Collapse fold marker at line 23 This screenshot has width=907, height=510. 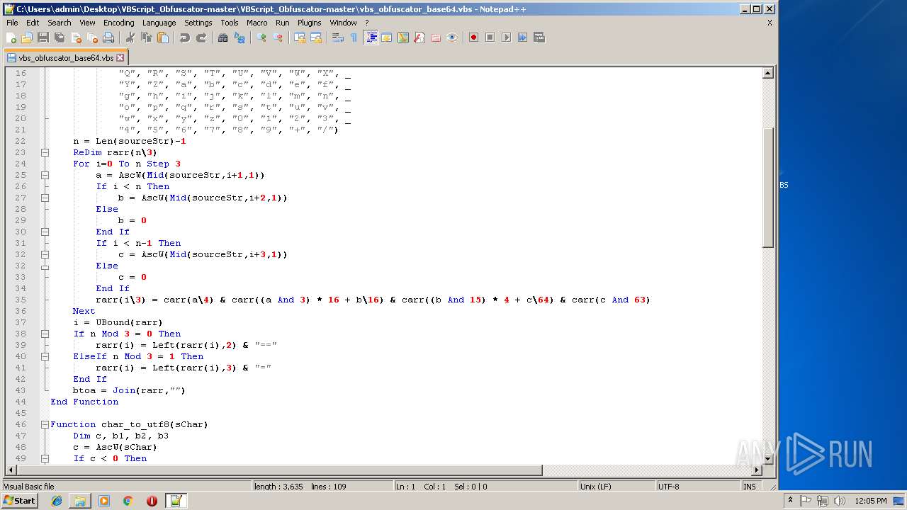coord(45,152)
